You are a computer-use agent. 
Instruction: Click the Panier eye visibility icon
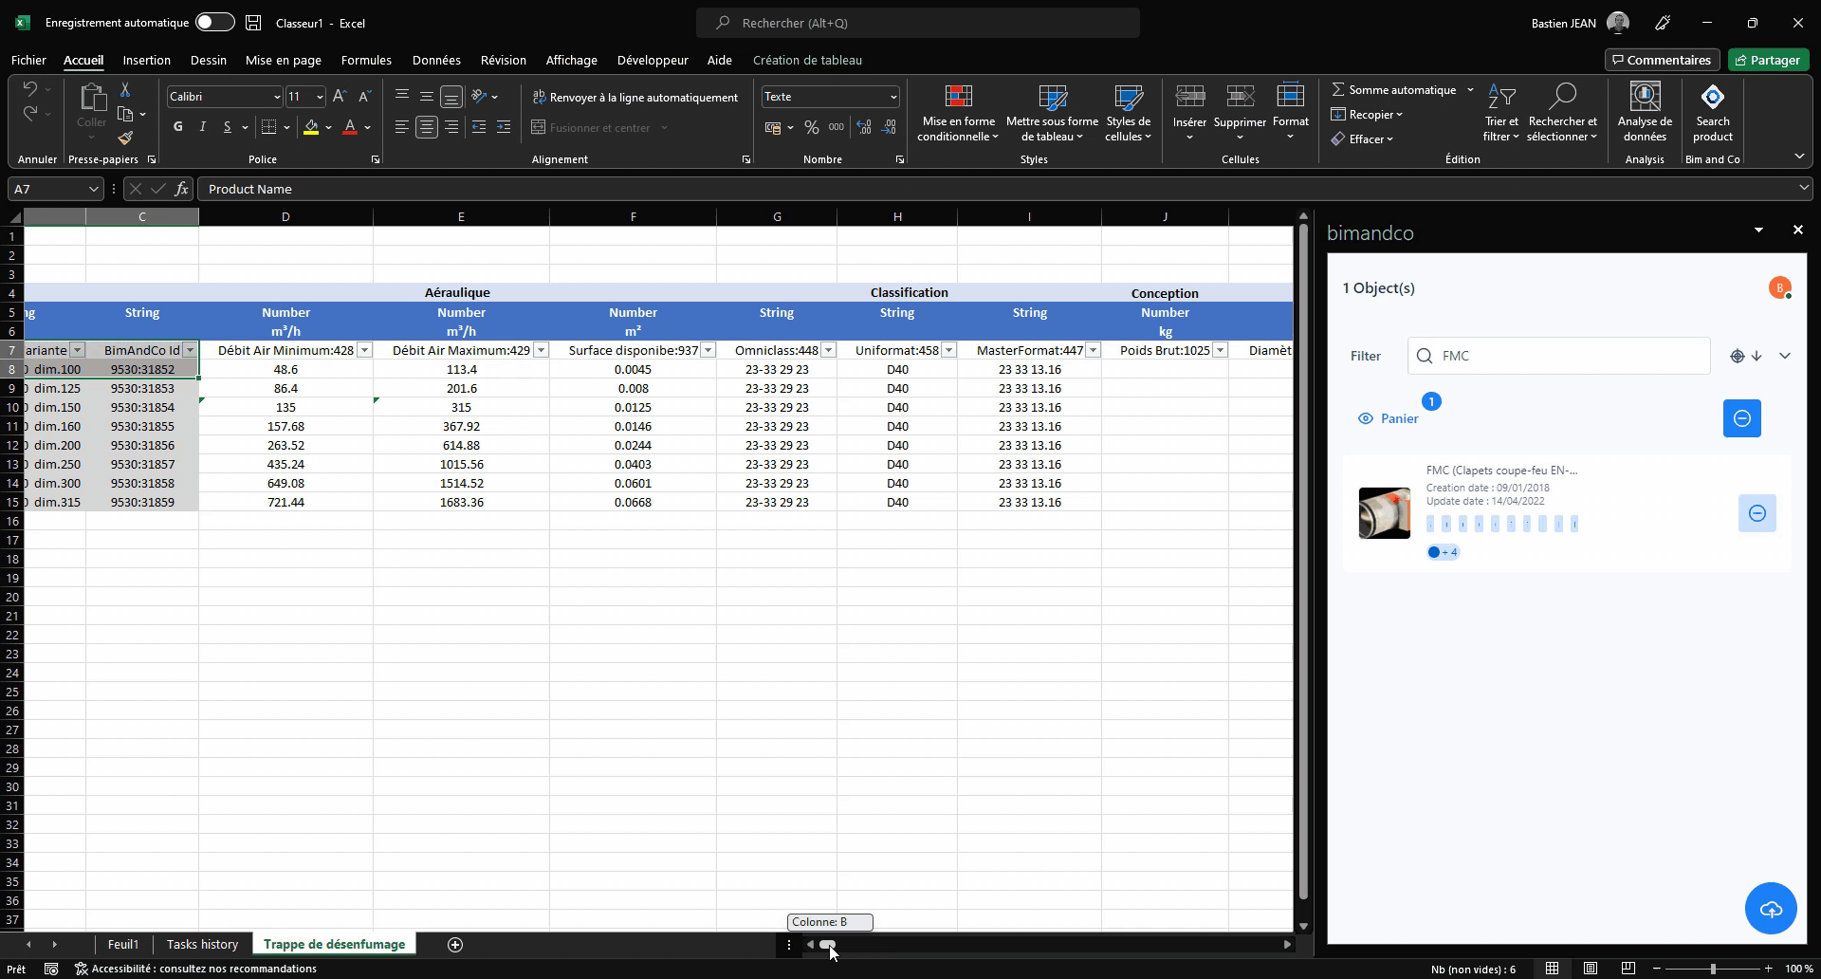[1366, 418]
